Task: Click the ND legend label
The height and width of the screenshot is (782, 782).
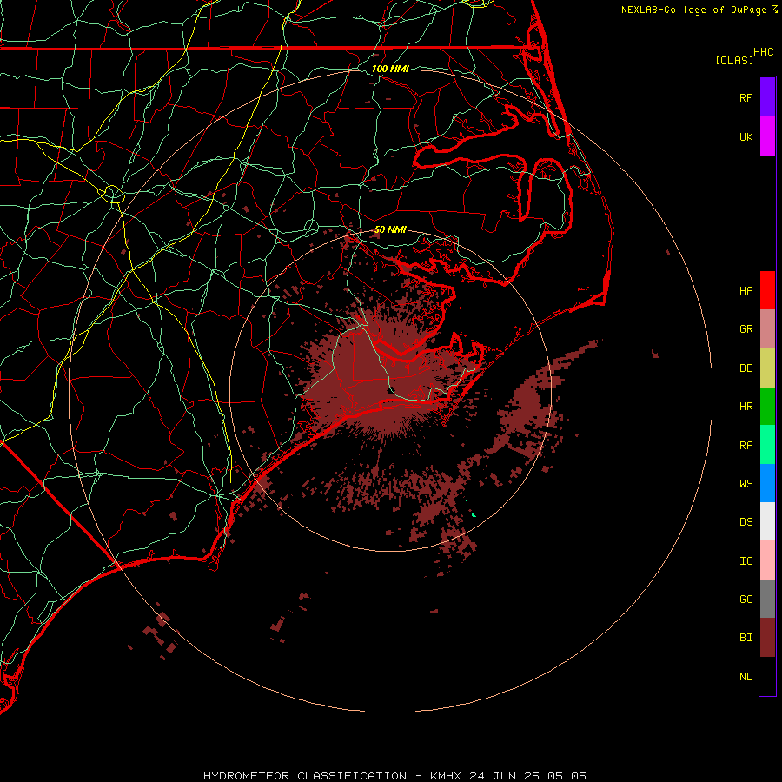Action: click(x=746, y=677)
